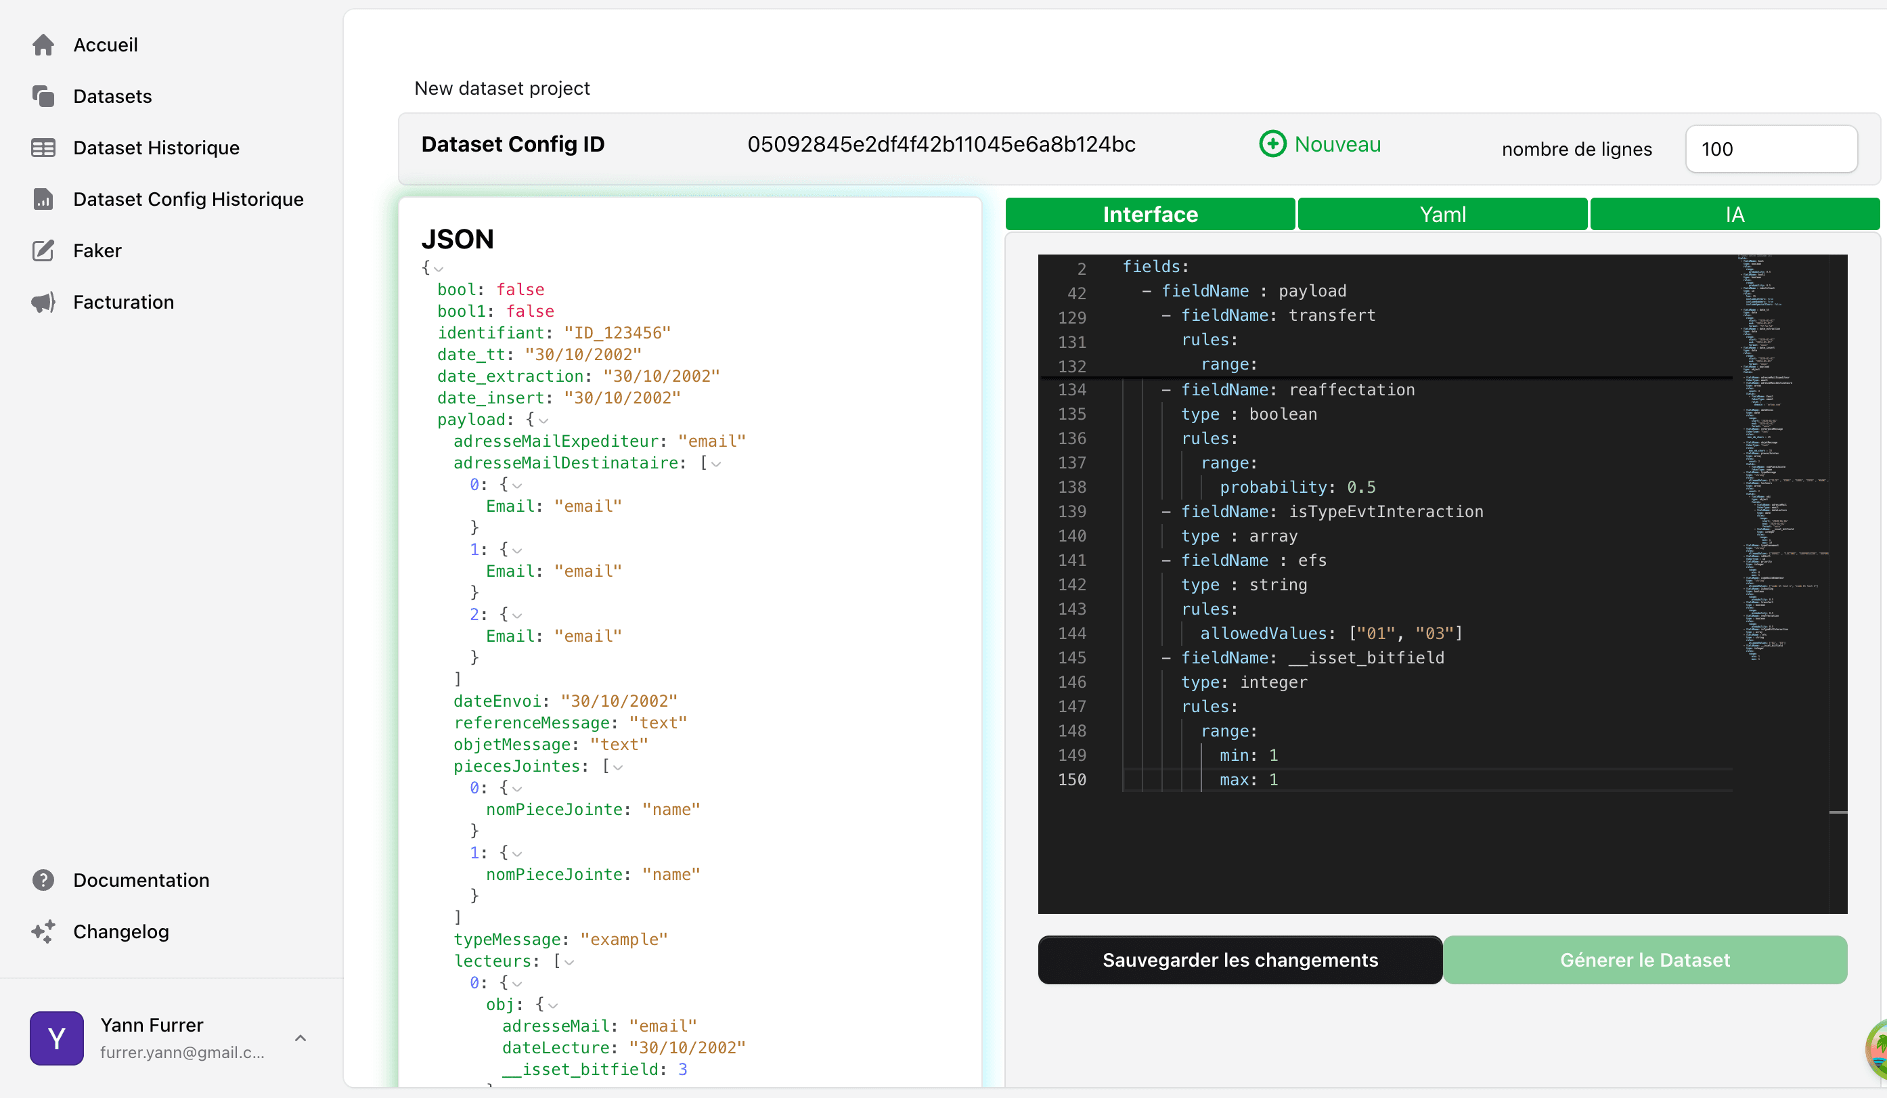The width and height of the screenshot is (1887, 1098).
Task: Open Datasets via its stacked icon
Action: (x=43, y=97)
